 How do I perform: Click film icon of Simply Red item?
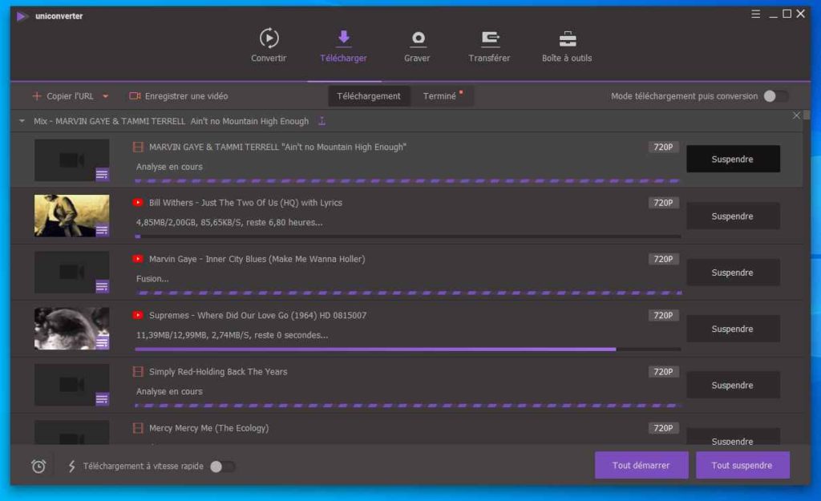point(138,372)
